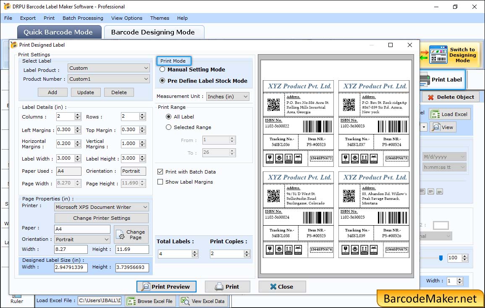Click the Print Preview magnifier icon

pyautogui.click(x=145, y=287)
